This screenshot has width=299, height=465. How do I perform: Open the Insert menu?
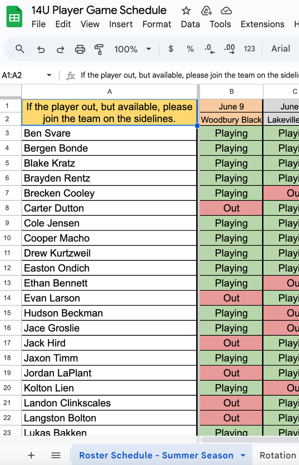click(121, 24)
